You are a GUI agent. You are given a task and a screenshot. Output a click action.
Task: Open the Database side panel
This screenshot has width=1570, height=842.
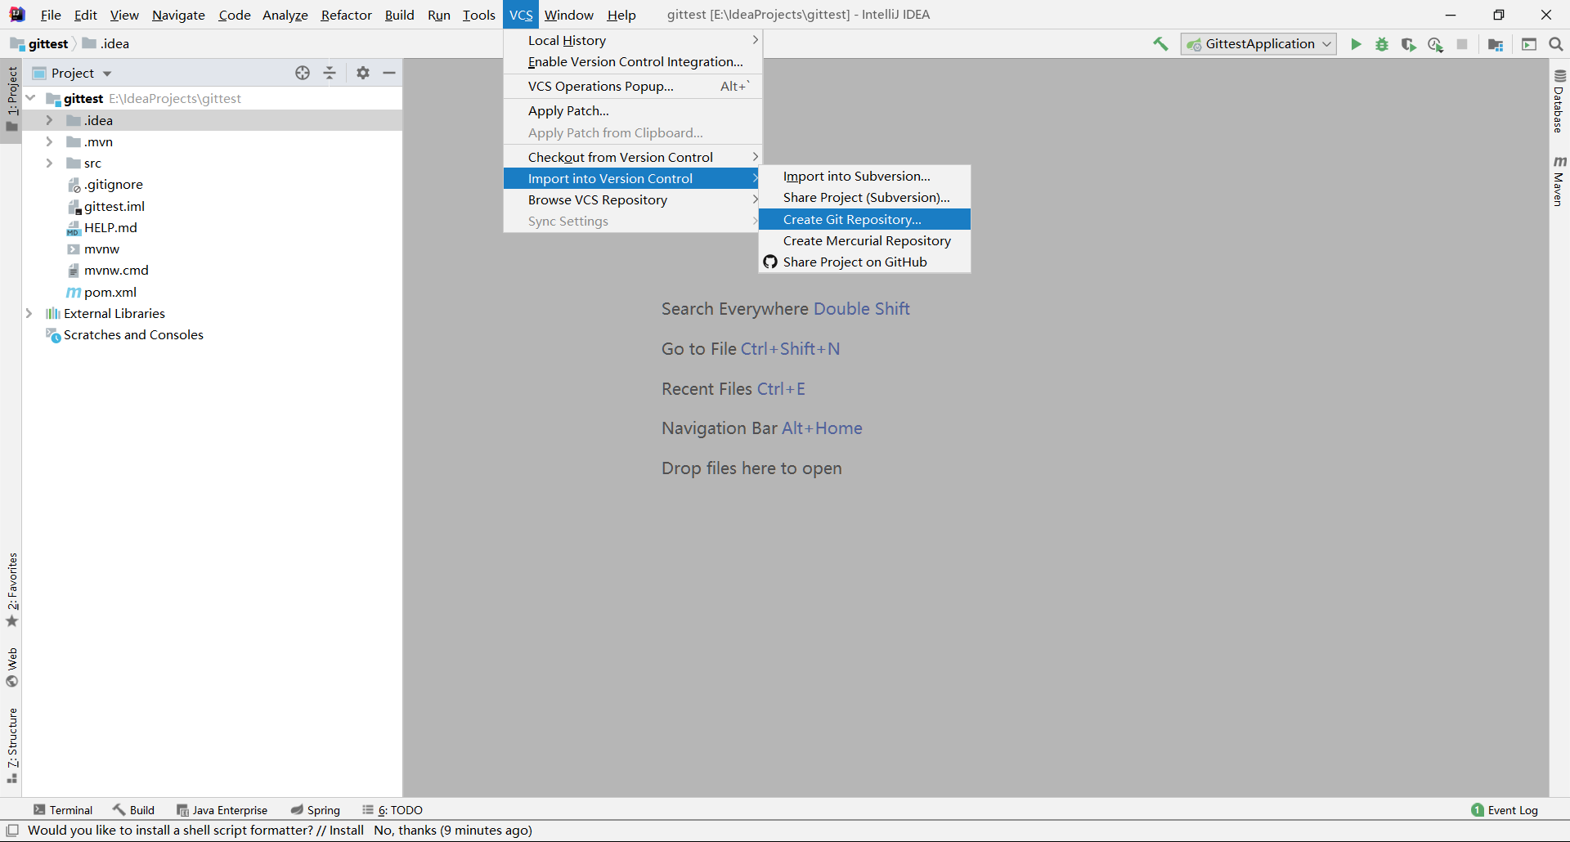1559,101
